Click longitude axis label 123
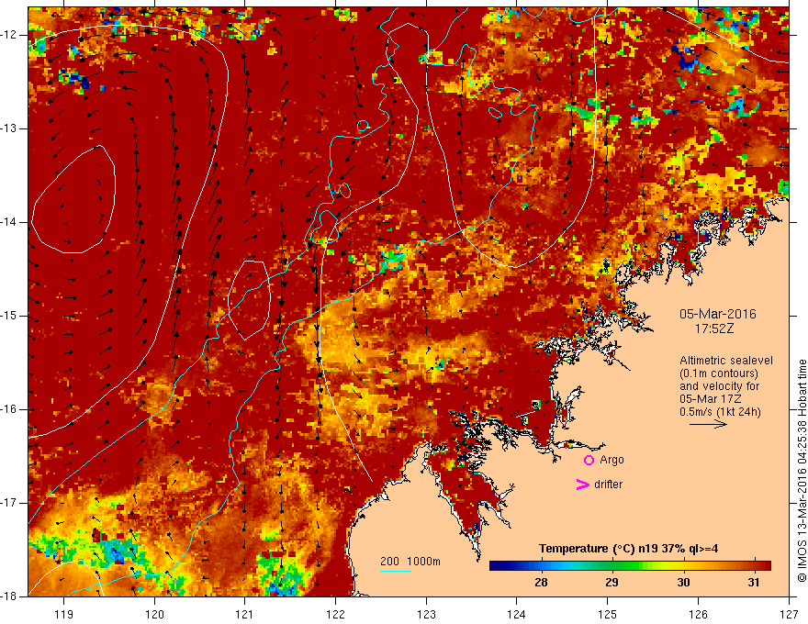This screenshot has height=624, width=808. coord(426,614)
